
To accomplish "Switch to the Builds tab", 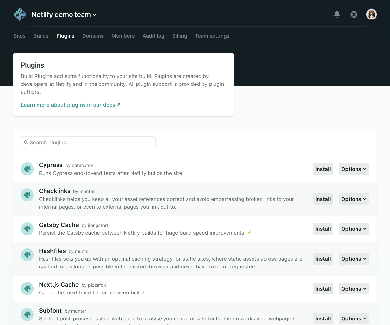I will (x=41, y=36).
